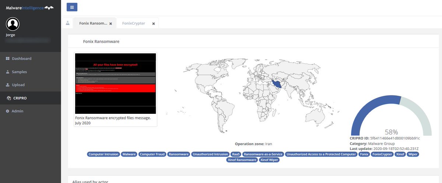Click the Dashboard grid icon
The width and height of the screenshot is (442, 183).
[8, 59]
